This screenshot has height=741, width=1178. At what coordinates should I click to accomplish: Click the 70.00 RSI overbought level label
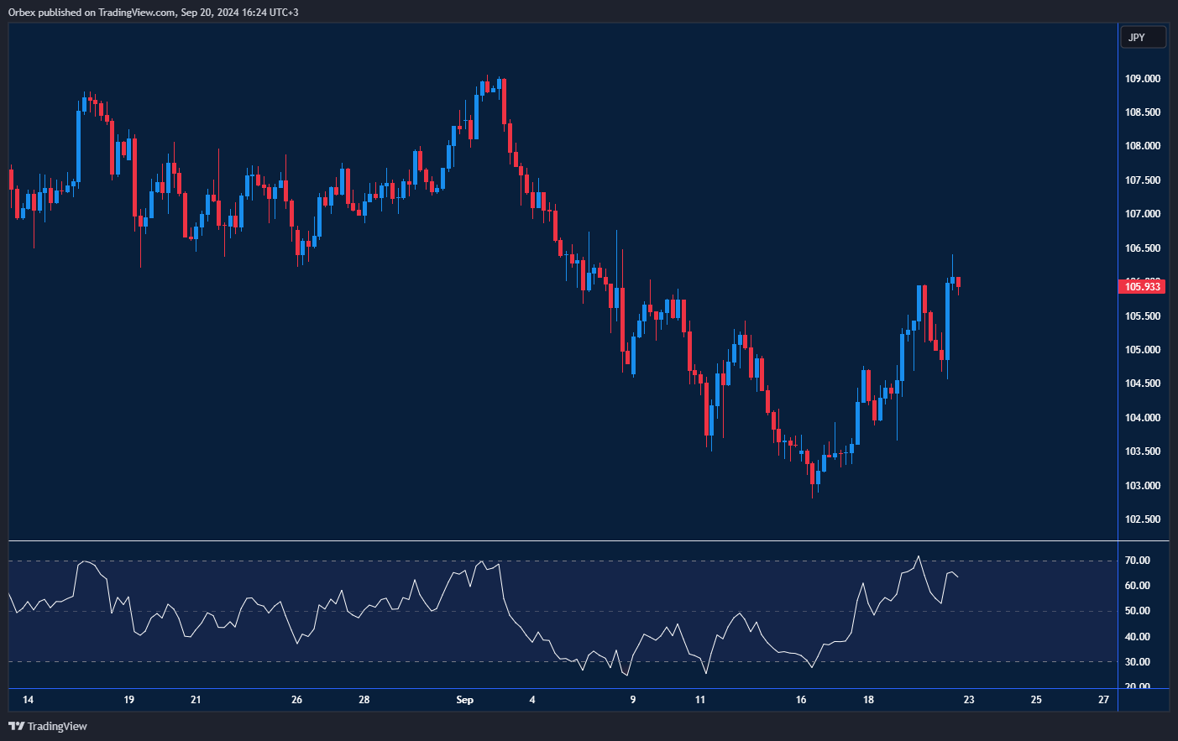pos(1137,561)
